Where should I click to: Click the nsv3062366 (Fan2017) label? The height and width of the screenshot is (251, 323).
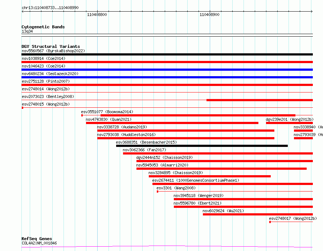pyautogui.click(x=144, y=150)
